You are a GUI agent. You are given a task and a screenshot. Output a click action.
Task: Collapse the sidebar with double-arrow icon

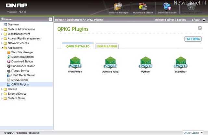50,19
